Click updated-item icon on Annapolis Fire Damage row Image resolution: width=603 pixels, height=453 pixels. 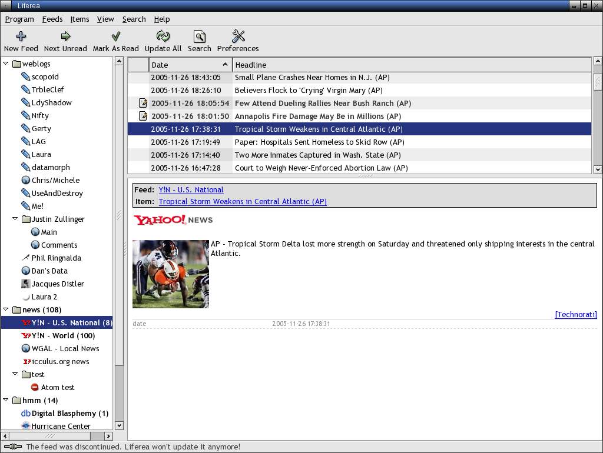pos(143,116)
